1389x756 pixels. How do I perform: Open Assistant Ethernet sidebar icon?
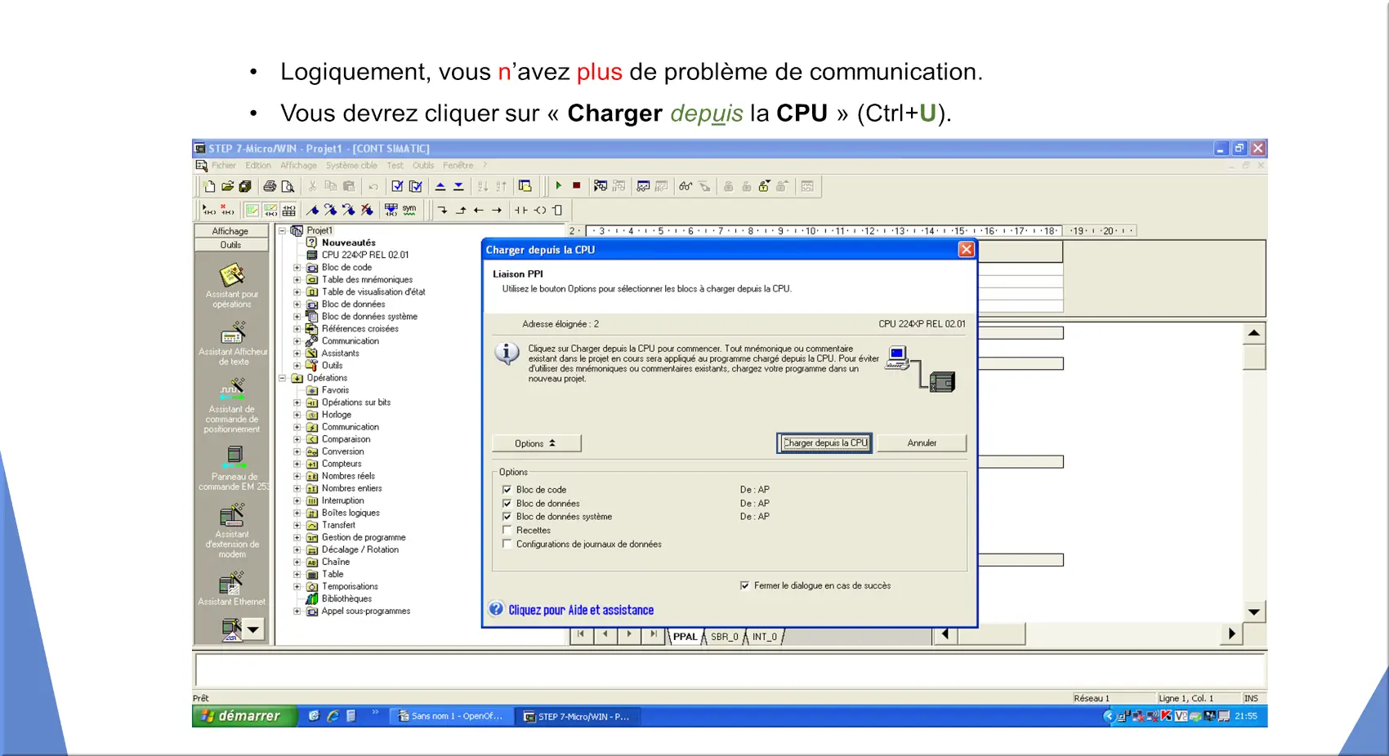[232, 589]
